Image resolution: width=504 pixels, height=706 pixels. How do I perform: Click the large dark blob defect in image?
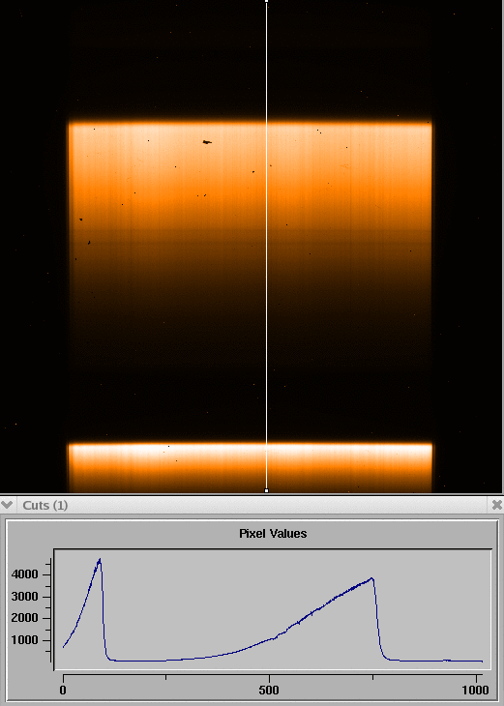[207, 142]
